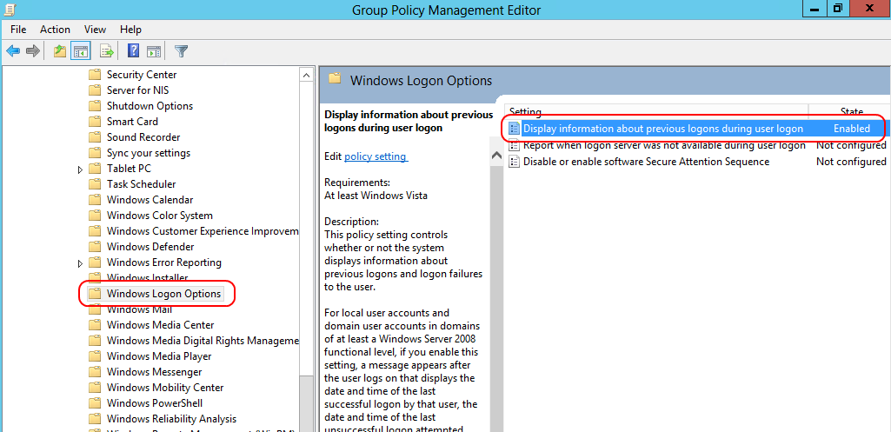The image size is (891, 432).
Task: Select Windows Media Player in the tree
Action: (x=158, y=356)
